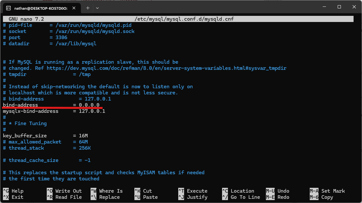Open a new terminal tab with plus
This screenshot has height=203, width=362.
click(x=88, y=8)
